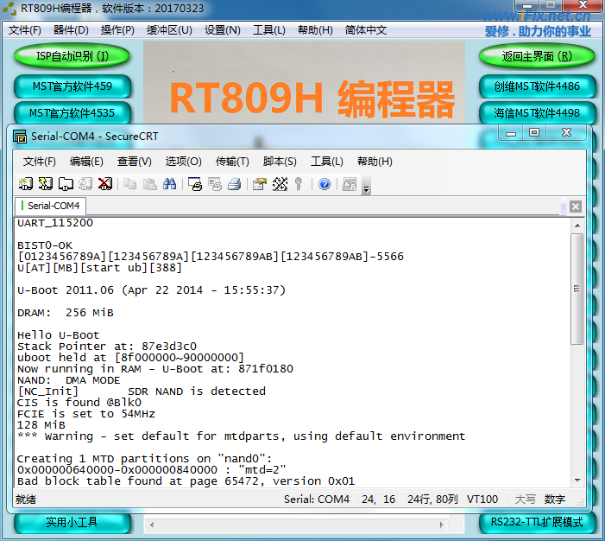605x541 pixels.
Task: Open SecureCRT 编辑(E) menu
Action: click(86, 161)
